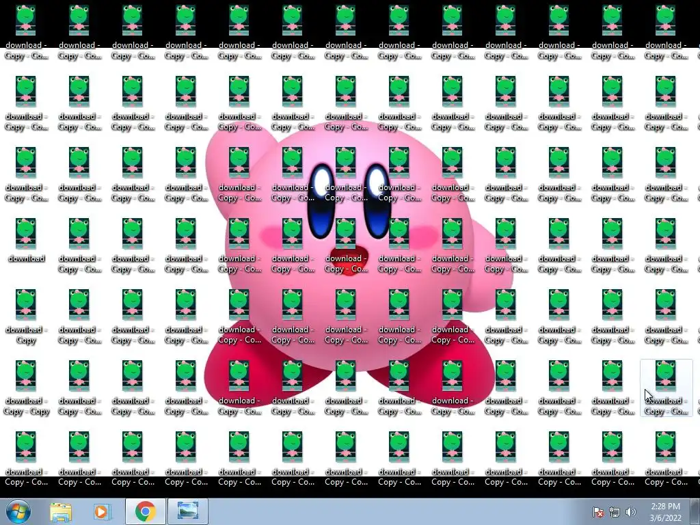Select the highlighted download icon under the cursor

coord(666,388)
